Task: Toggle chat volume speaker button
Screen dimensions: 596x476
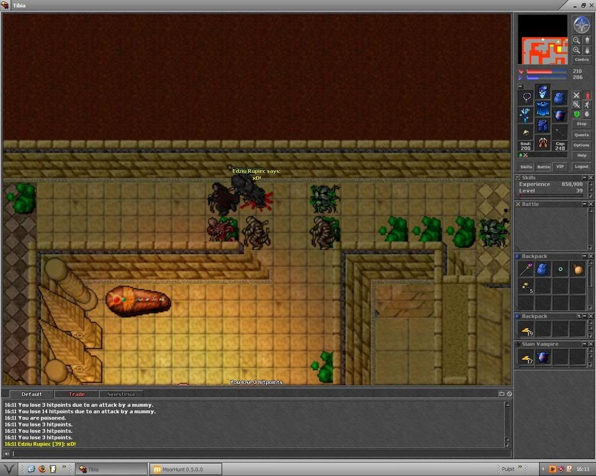Action: click(7, 453)
